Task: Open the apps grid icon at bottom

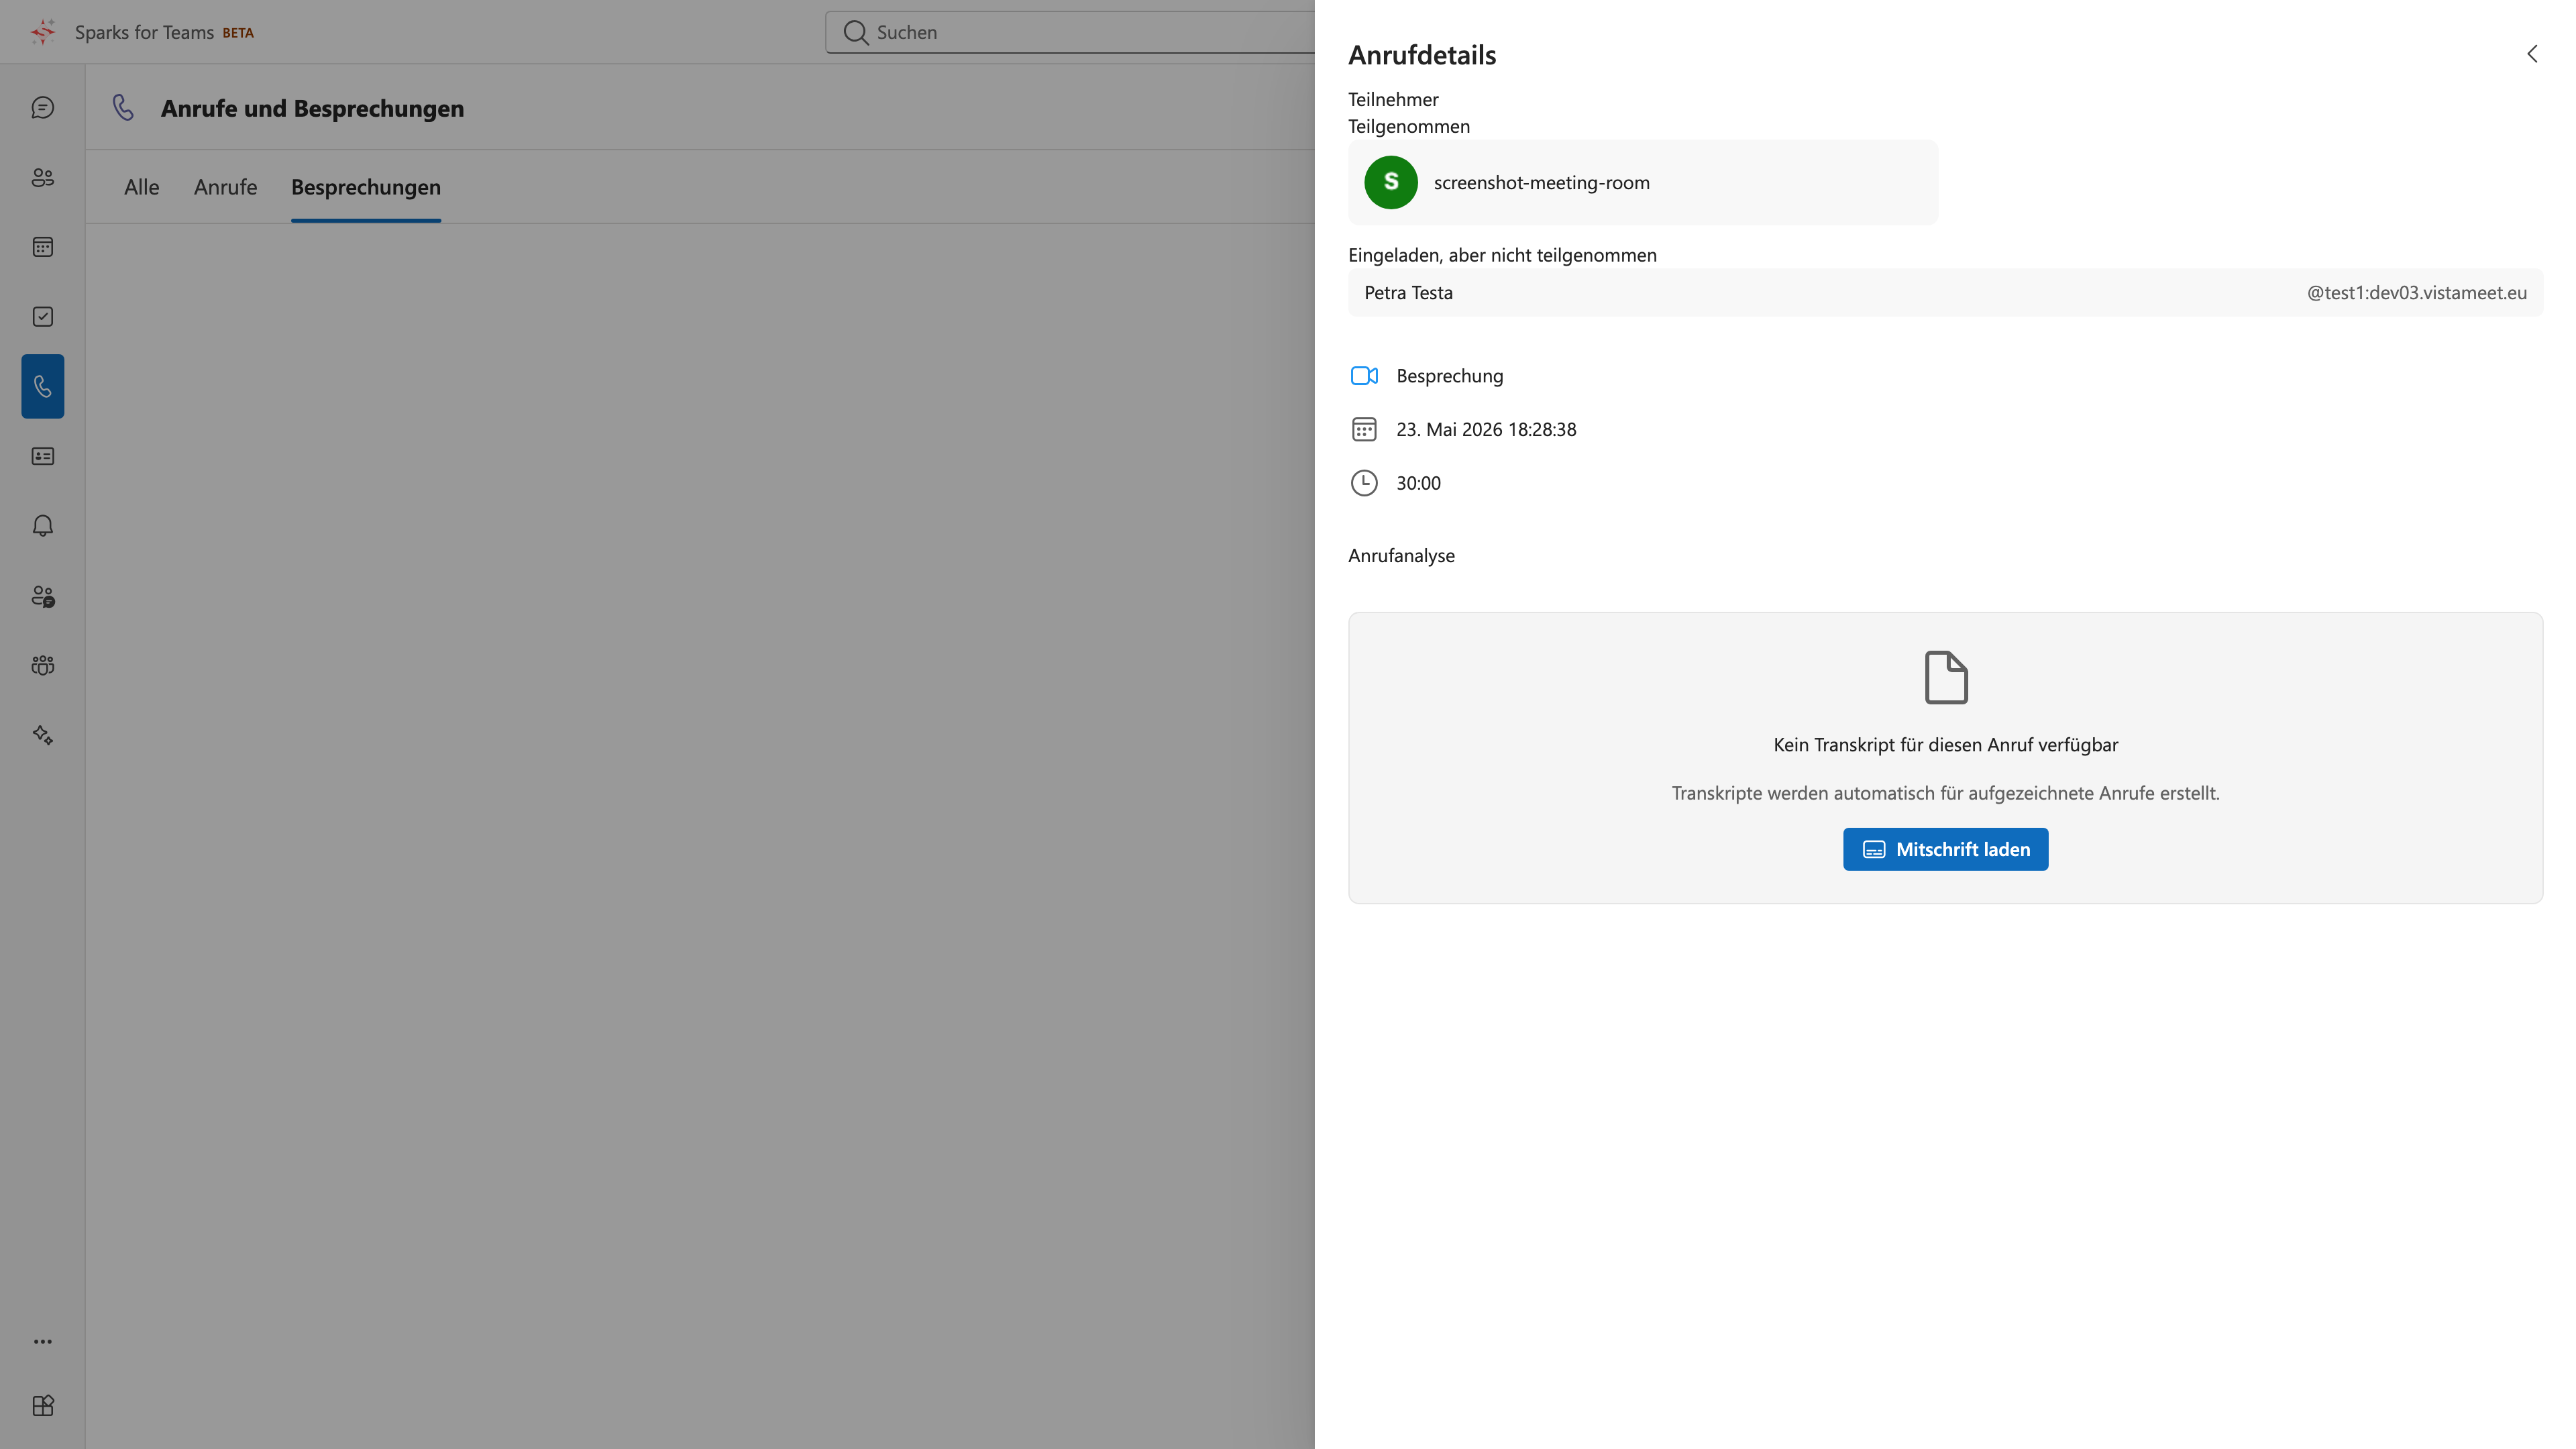Action: pyautogui.click(x=42, y=1405)
